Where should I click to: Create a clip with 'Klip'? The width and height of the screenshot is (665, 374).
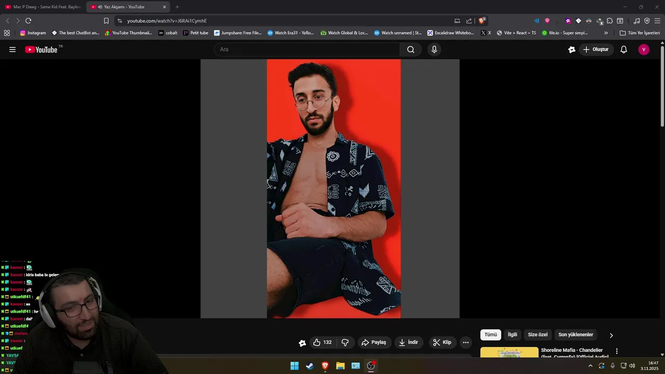pos(442,342)
